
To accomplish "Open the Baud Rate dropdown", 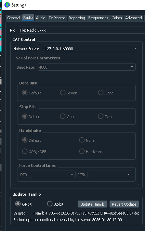I will (x=87, y=67).
